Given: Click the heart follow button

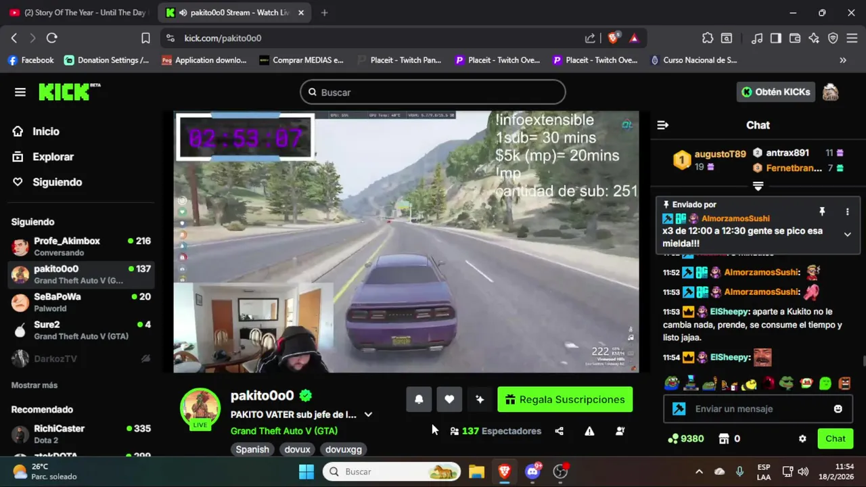Looking at the screenshot, I should [x=449, y=399].
